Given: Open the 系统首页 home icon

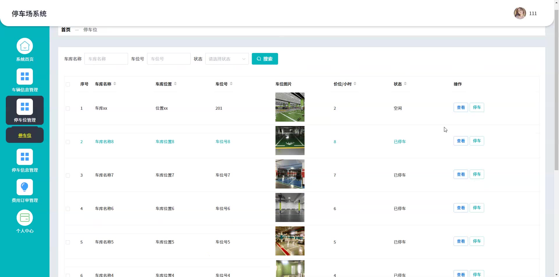Looking at the screenshot, I should click(25, 46).
